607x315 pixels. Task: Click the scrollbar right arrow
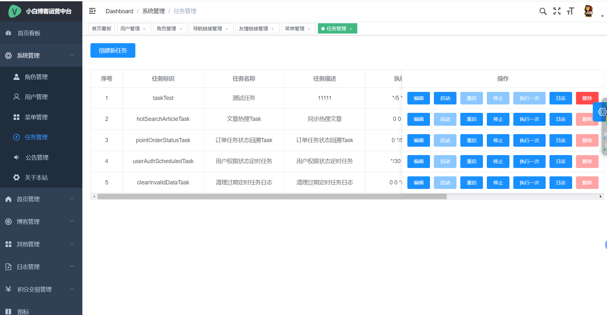tap(601, 196)
